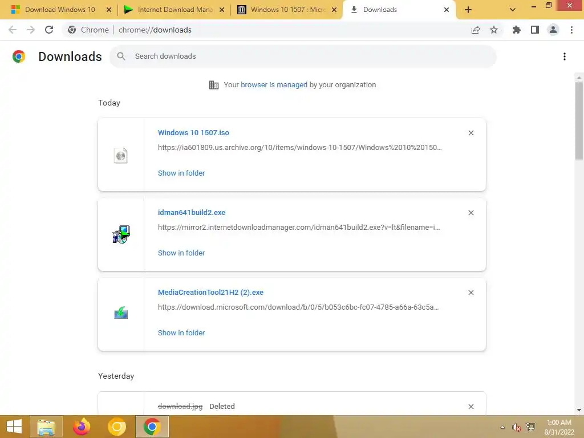
Task: Open the yellow circle browser taskbar icon
Action: 116,427
